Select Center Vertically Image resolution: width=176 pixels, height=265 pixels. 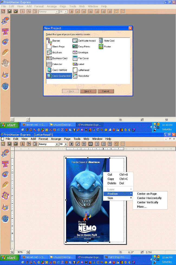[x=150, y=202]
